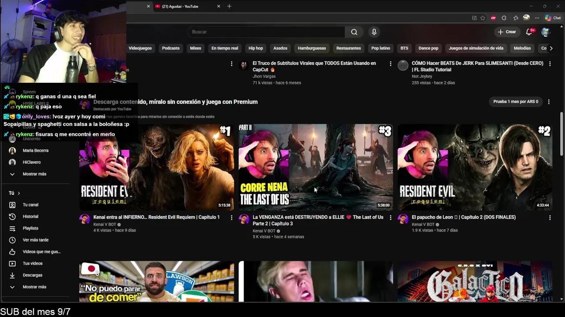This screenshot has width=565, height=317.
Task: Click the search magnifier button
Action: point(354,32)
